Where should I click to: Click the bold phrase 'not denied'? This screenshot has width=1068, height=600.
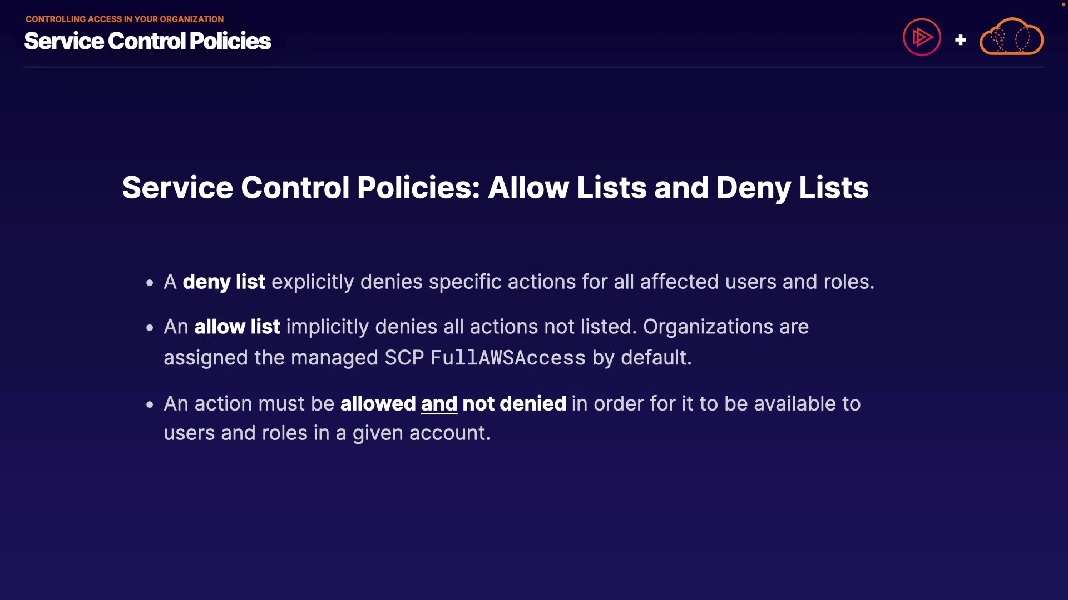pyautogui.click(x=514, y=403)
